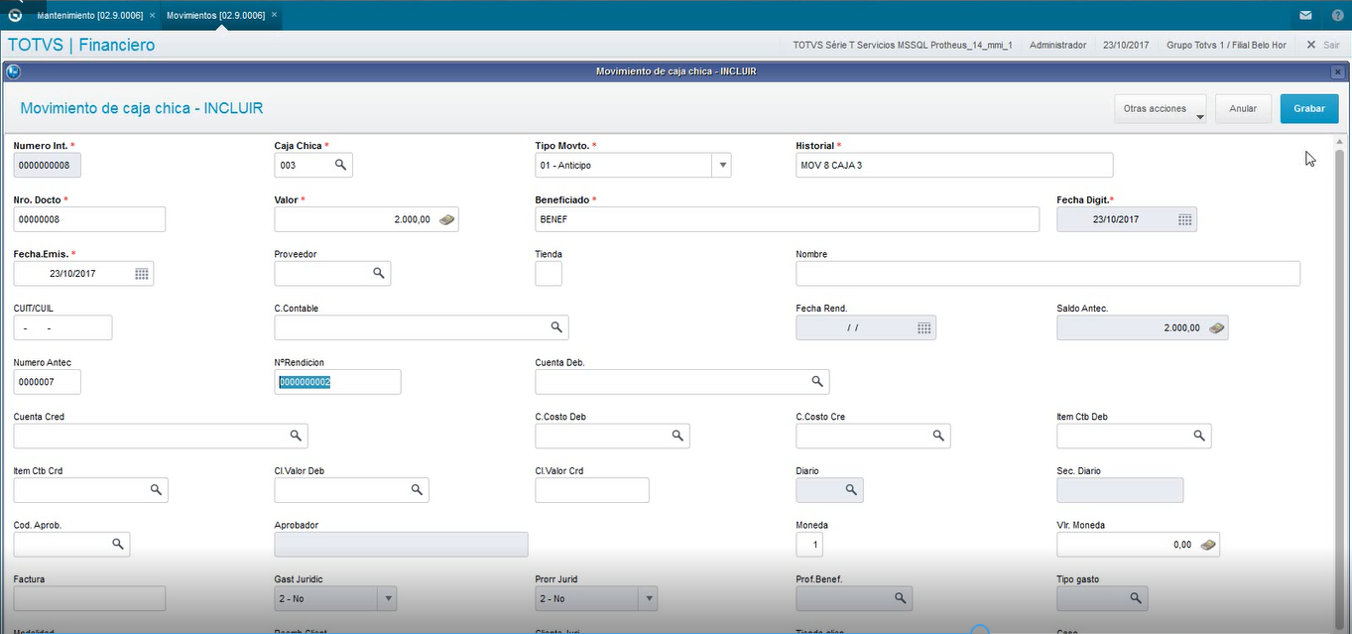Open the Fecha.Emis. calendar picker
The width and height of the screenshot is (1352, 634).
point(141,274)
